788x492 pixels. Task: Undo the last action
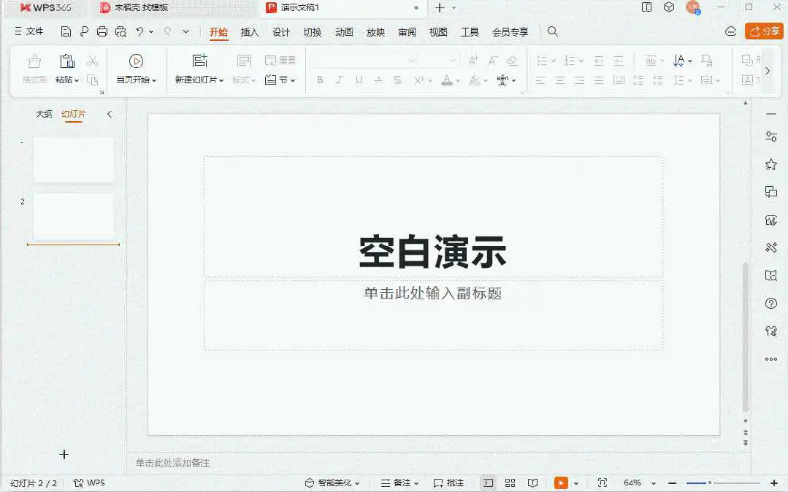139,31
